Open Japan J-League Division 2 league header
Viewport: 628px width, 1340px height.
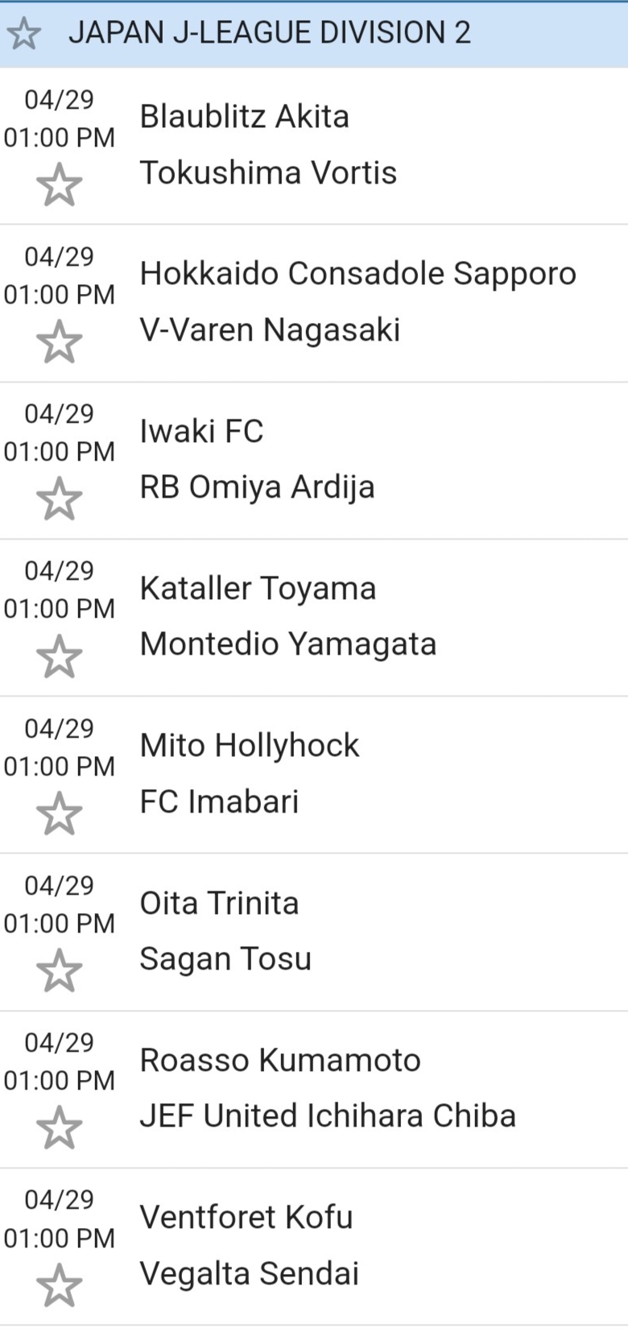point(270,33)
